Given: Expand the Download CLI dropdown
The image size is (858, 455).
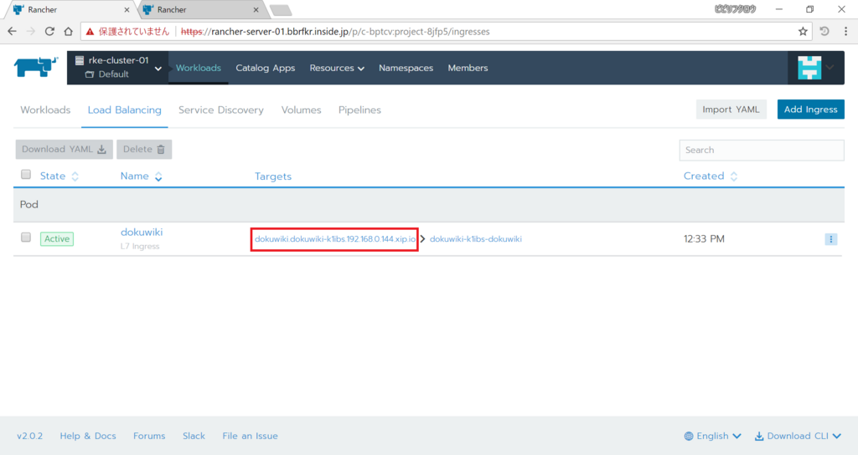Looking at the screenshot, I should [798, 436].
